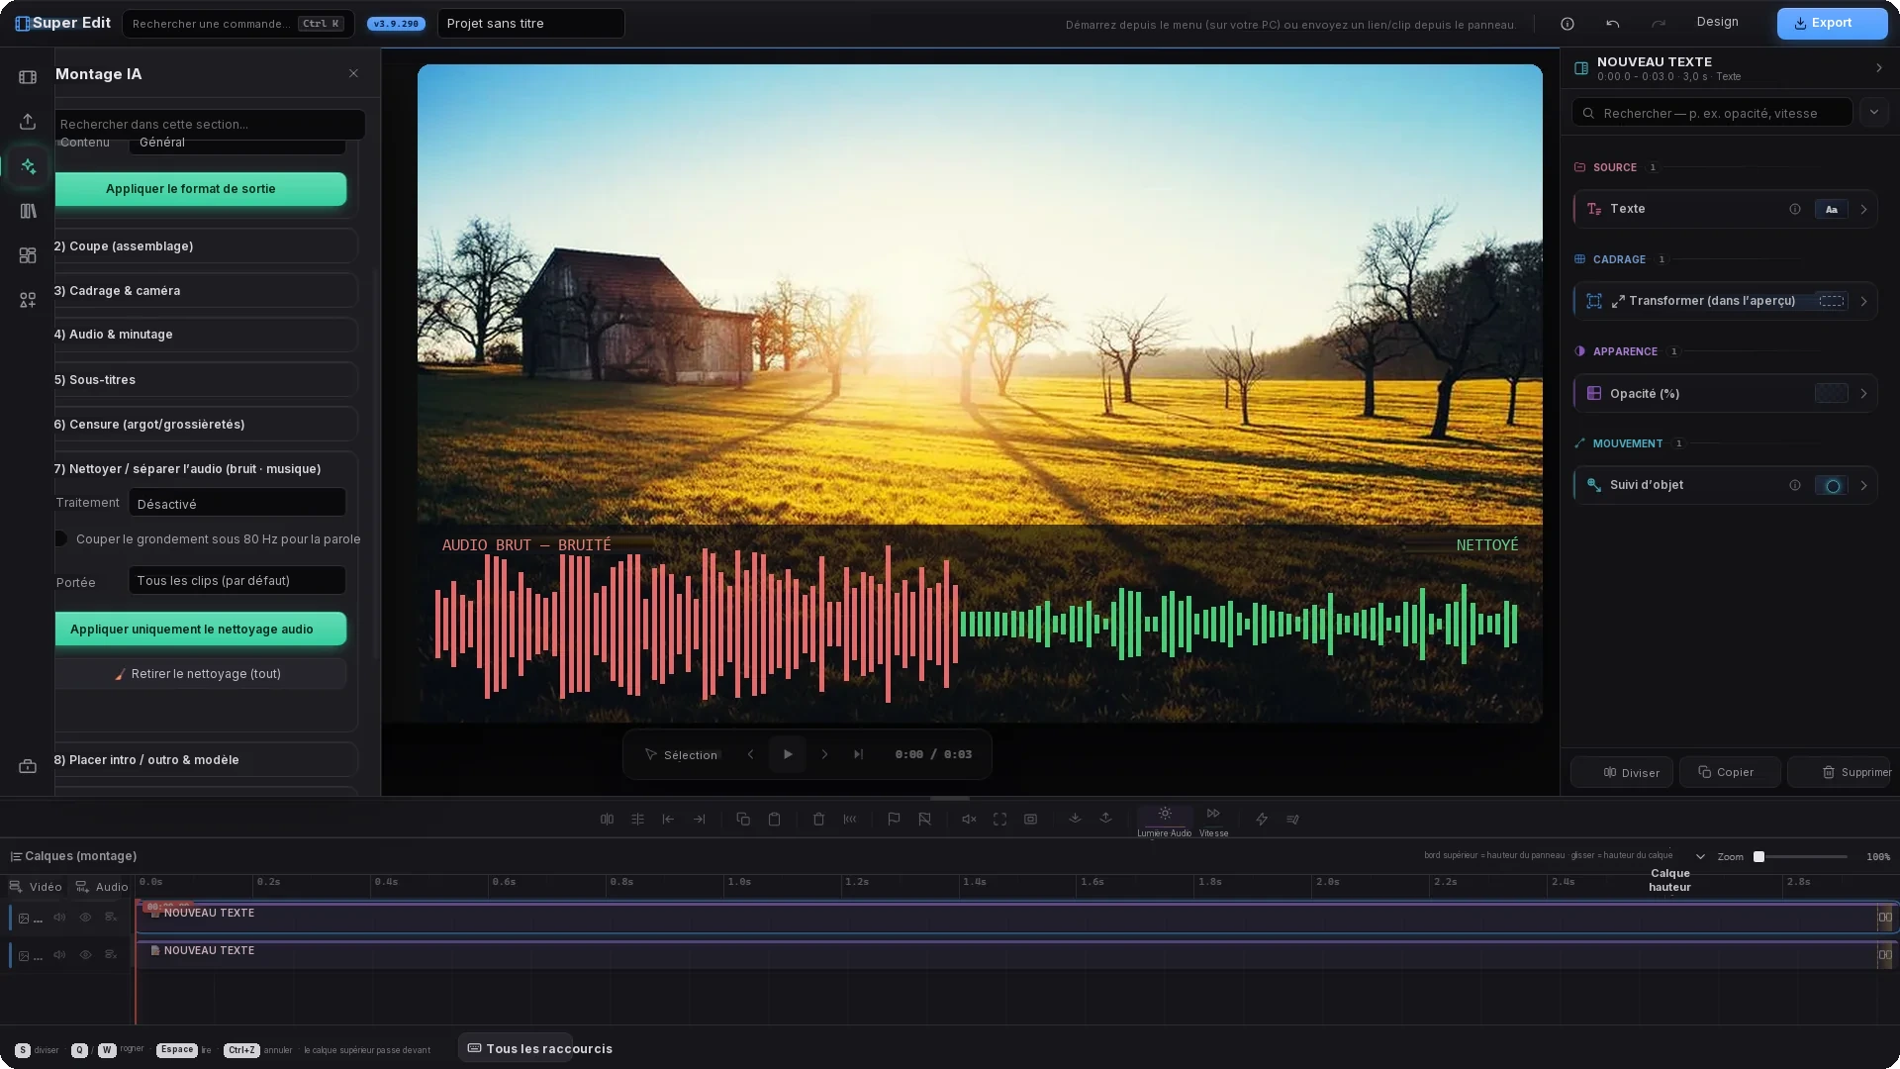Image resolution: width=1900 pixels, height=1069 pixels.
Task: Click the trash icon in timeline toolbar
Action: 818,819
